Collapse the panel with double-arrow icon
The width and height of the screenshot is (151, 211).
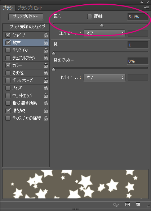click(142, 2)
